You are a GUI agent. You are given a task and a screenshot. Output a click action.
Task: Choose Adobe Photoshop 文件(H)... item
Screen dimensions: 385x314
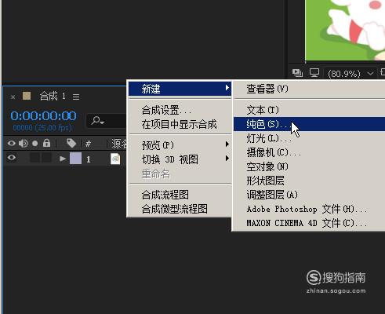tap(309, 209)
